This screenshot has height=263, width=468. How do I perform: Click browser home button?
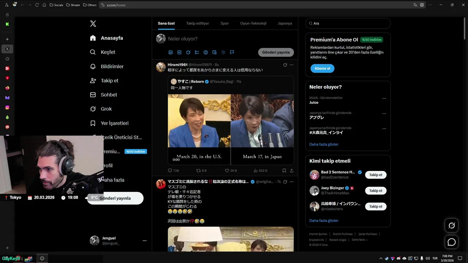(x=44, y=5)
